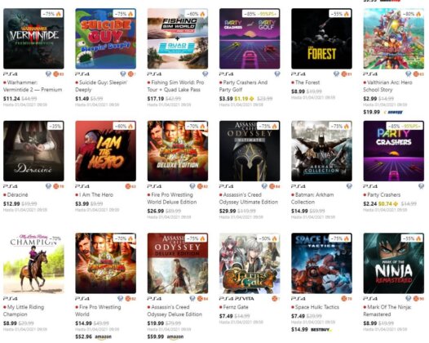This screenshot has width=429, height=343.
Task: Click the -75% discount badge on Batman cover
Action: (340, 127)
